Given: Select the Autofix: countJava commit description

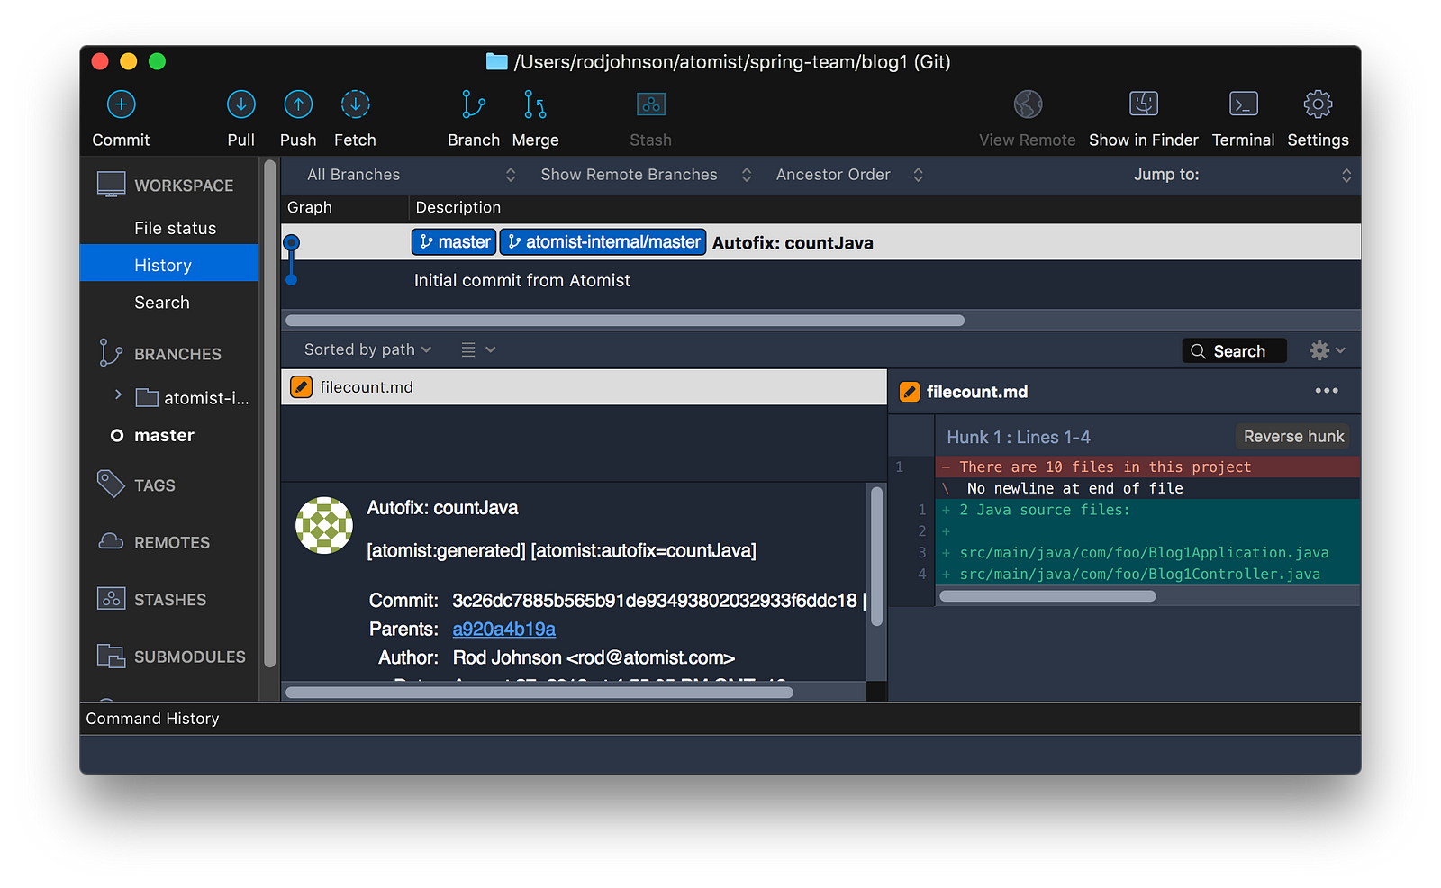Looking at the screenshot, I should point(793,243).
